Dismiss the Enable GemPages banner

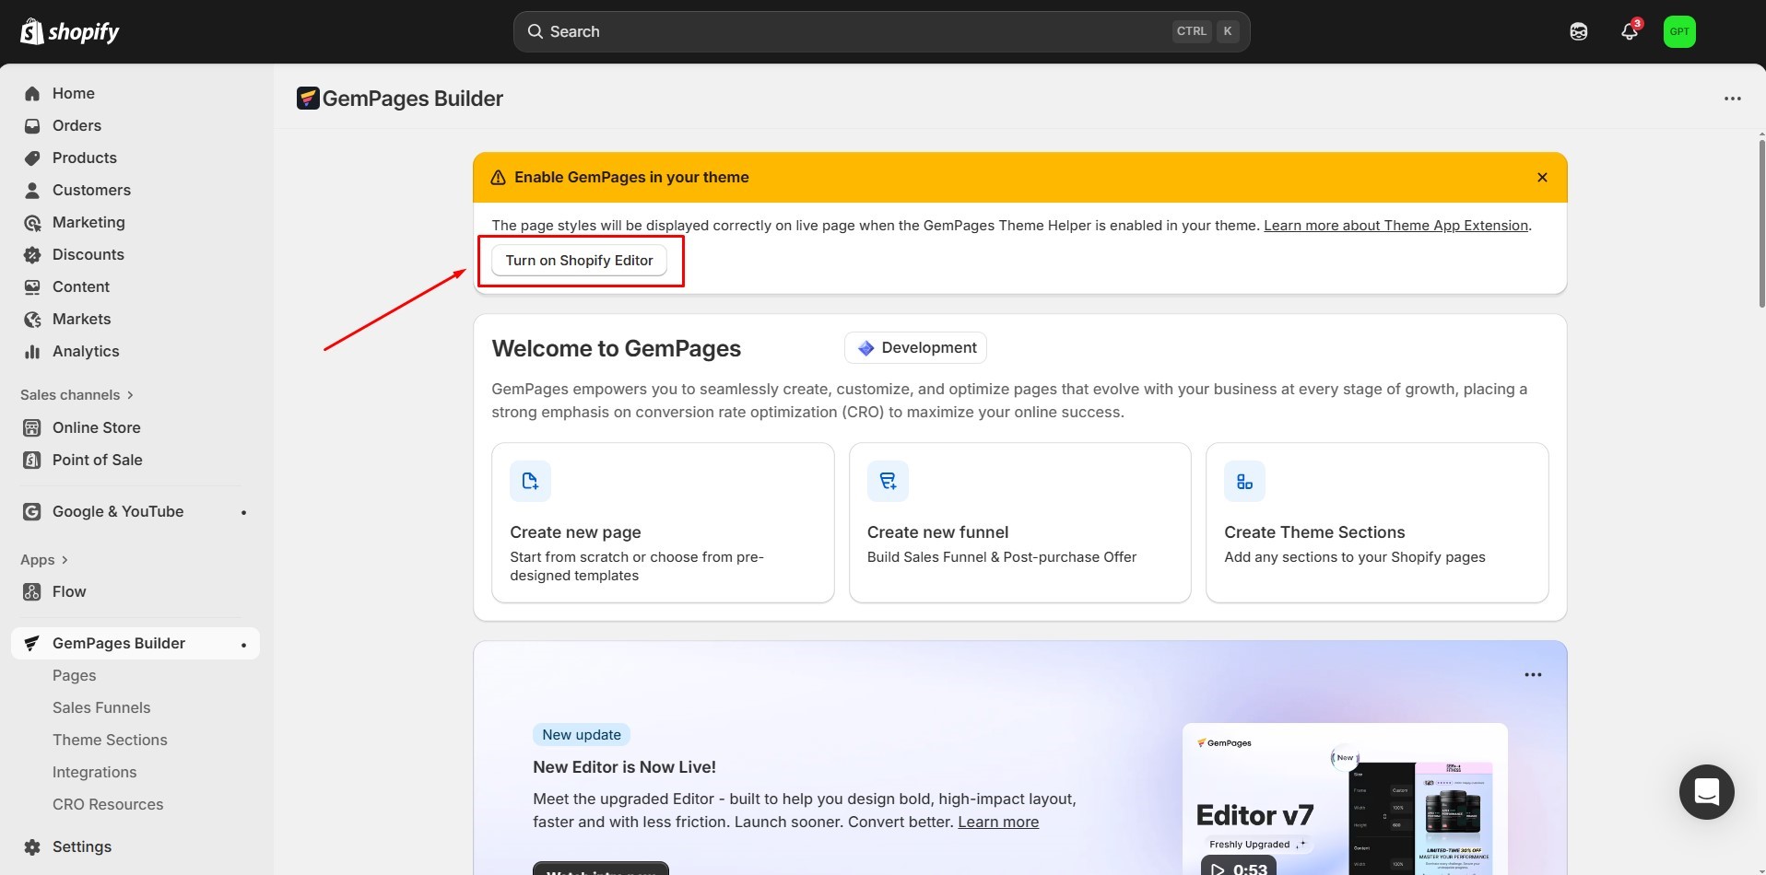[1542, 177]
